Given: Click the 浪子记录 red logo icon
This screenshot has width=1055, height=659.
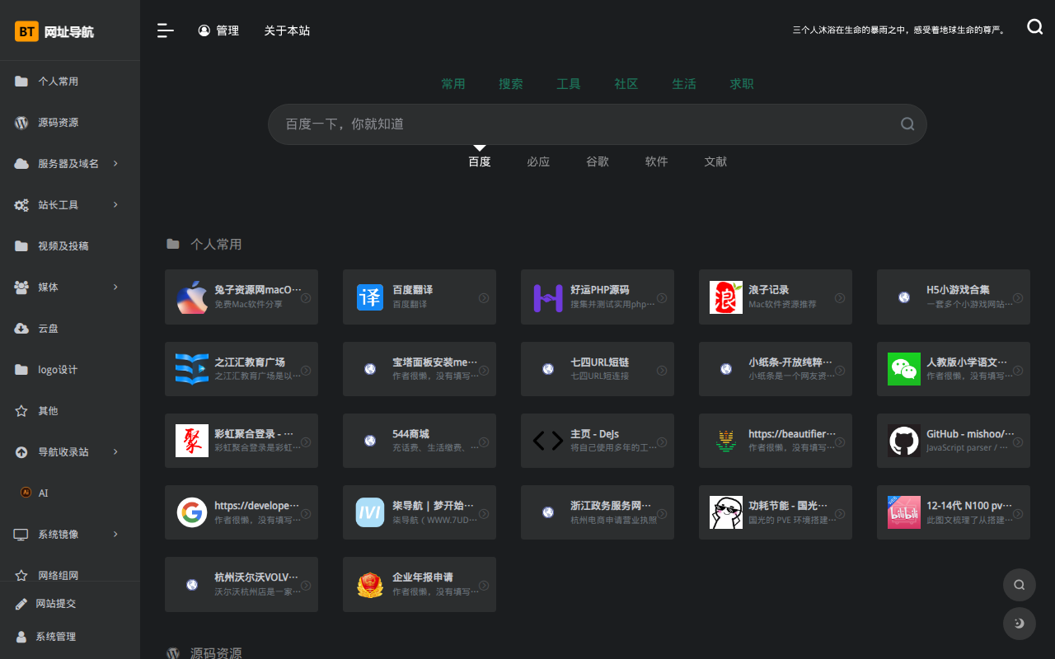Looking at the screenshot, I should (725, 297).
